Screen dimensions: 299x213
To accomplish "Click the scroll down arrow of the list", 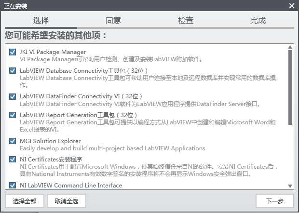I will point(290,186).
